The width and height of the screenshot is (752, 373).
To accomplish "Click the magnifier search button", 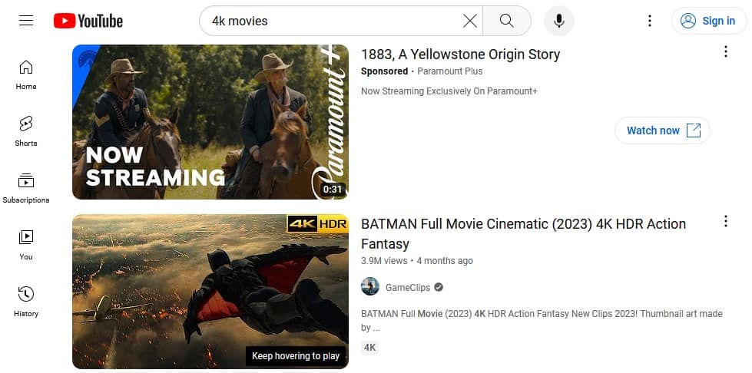I will (506, 21).
